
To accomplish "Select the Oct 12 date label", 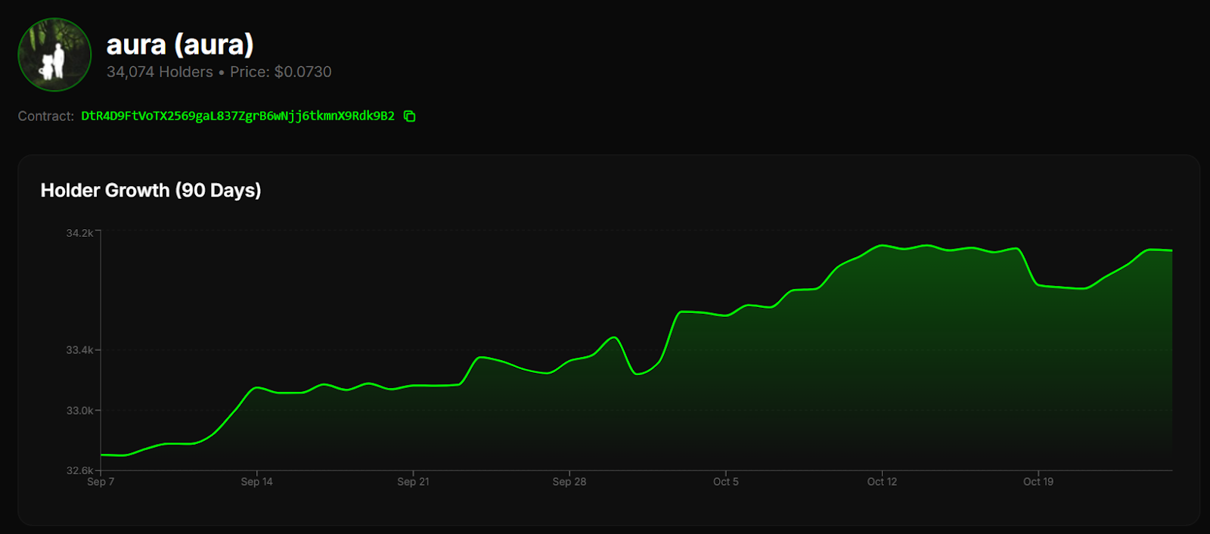I will (x=882, y=482).
